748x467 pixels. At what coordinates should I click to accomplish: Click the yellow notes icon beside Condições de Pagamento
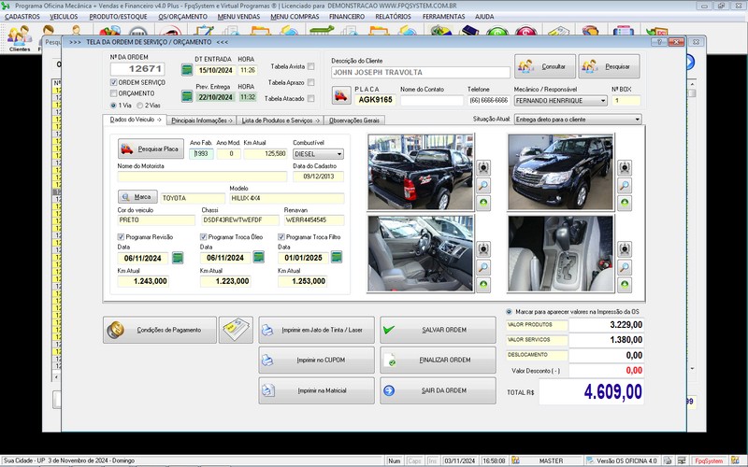[236, 330]
